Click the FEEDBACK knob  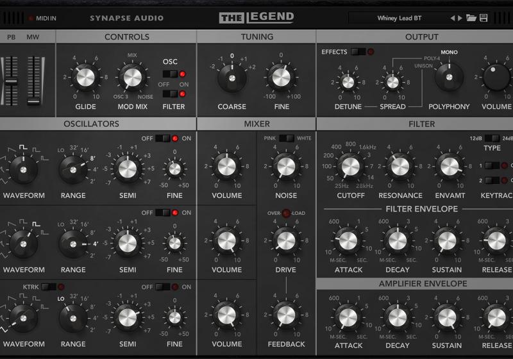click(x=286, y=315)
